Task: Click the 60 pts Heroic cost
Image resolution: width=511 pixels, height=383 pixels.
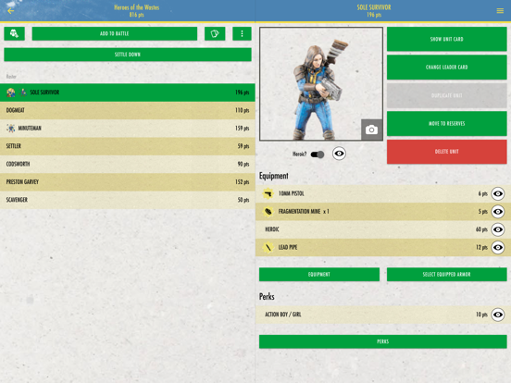Action: point(481,229)
